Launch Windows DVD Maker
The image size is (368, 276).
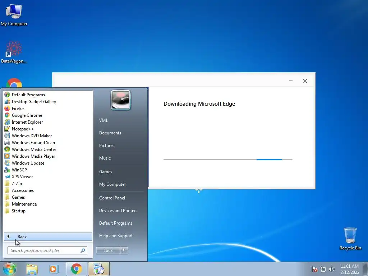[32, 135]
